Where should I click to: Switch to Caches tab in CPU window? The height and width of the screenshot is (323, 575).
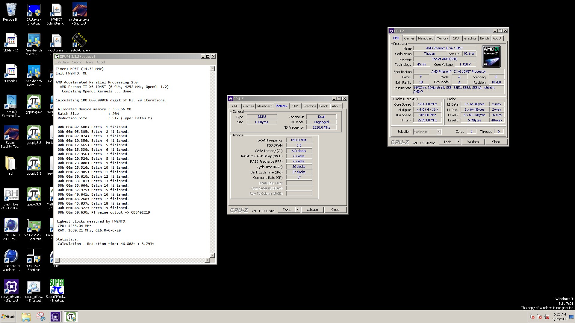[409, 38]
